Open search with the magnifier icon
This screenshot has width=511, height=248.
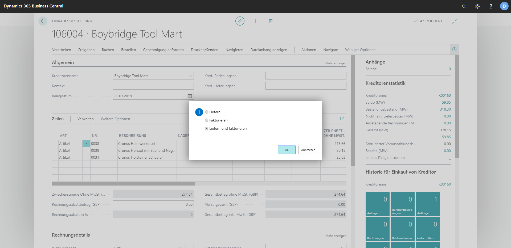click(x=464, y=6)
